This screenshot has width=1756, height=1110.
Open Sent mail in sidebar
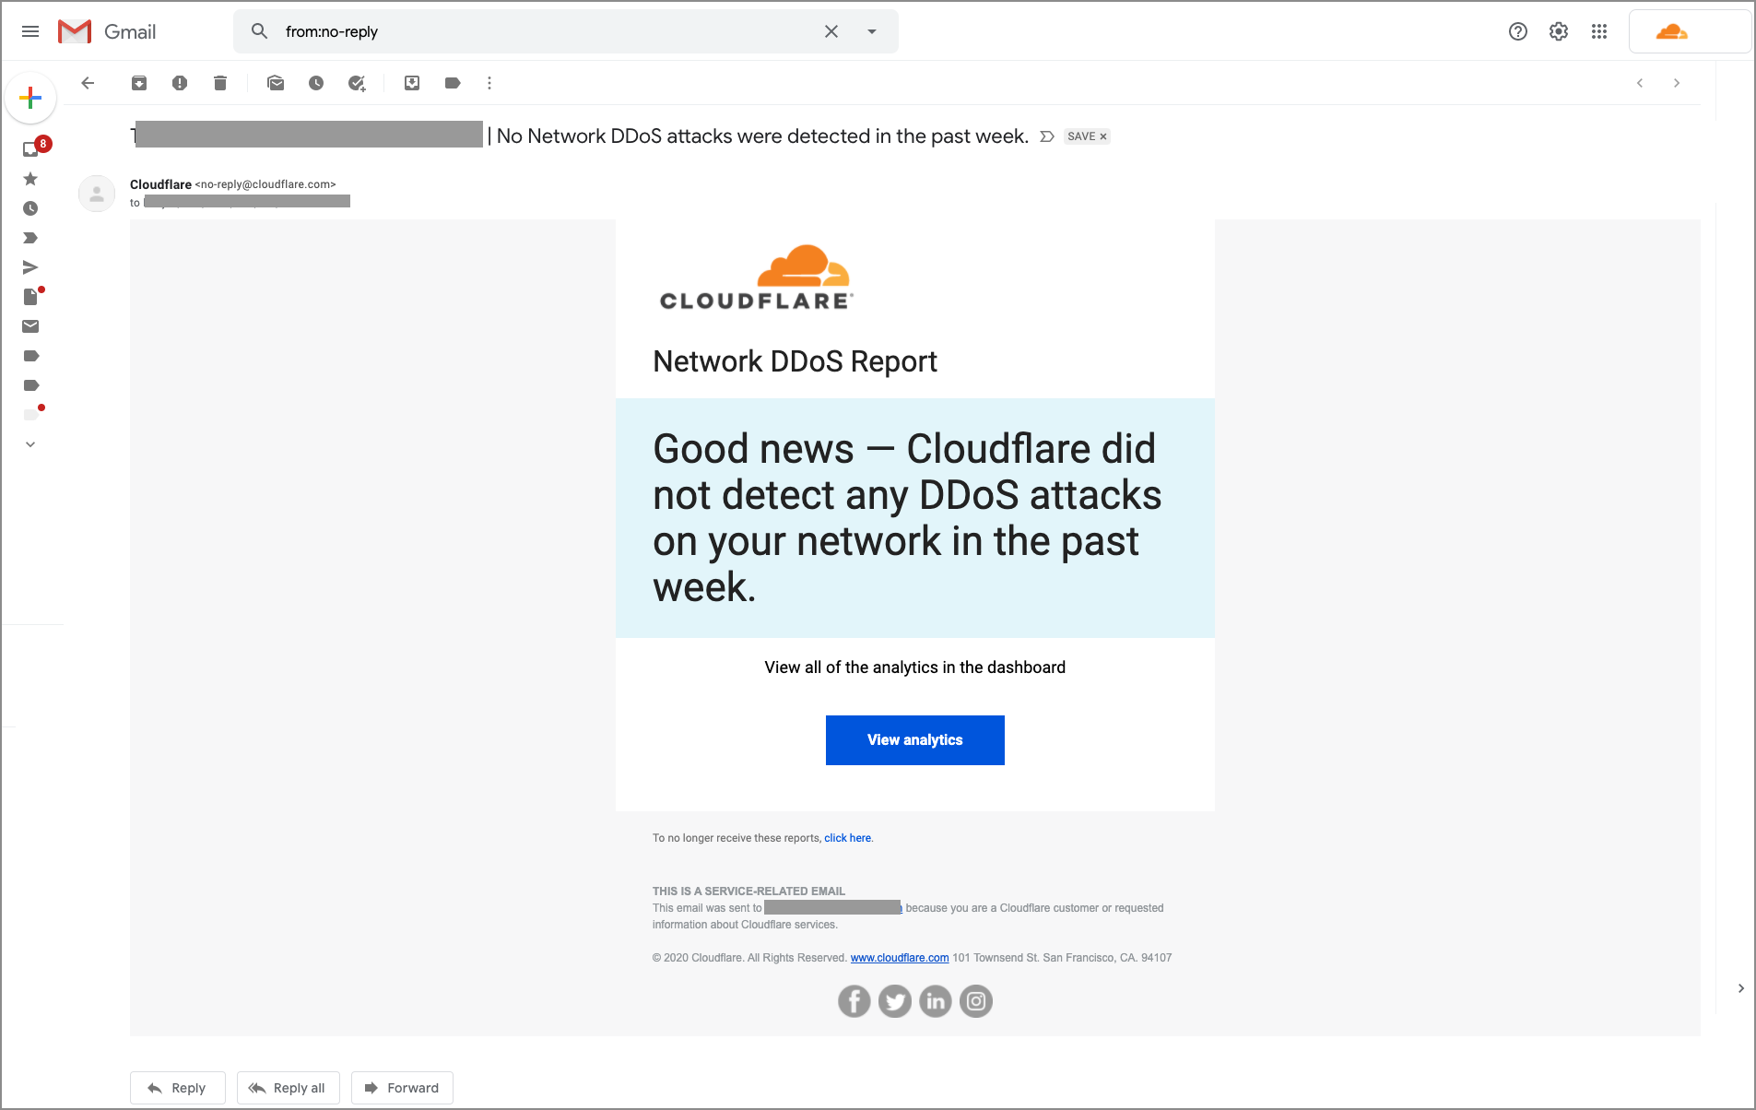30,267
